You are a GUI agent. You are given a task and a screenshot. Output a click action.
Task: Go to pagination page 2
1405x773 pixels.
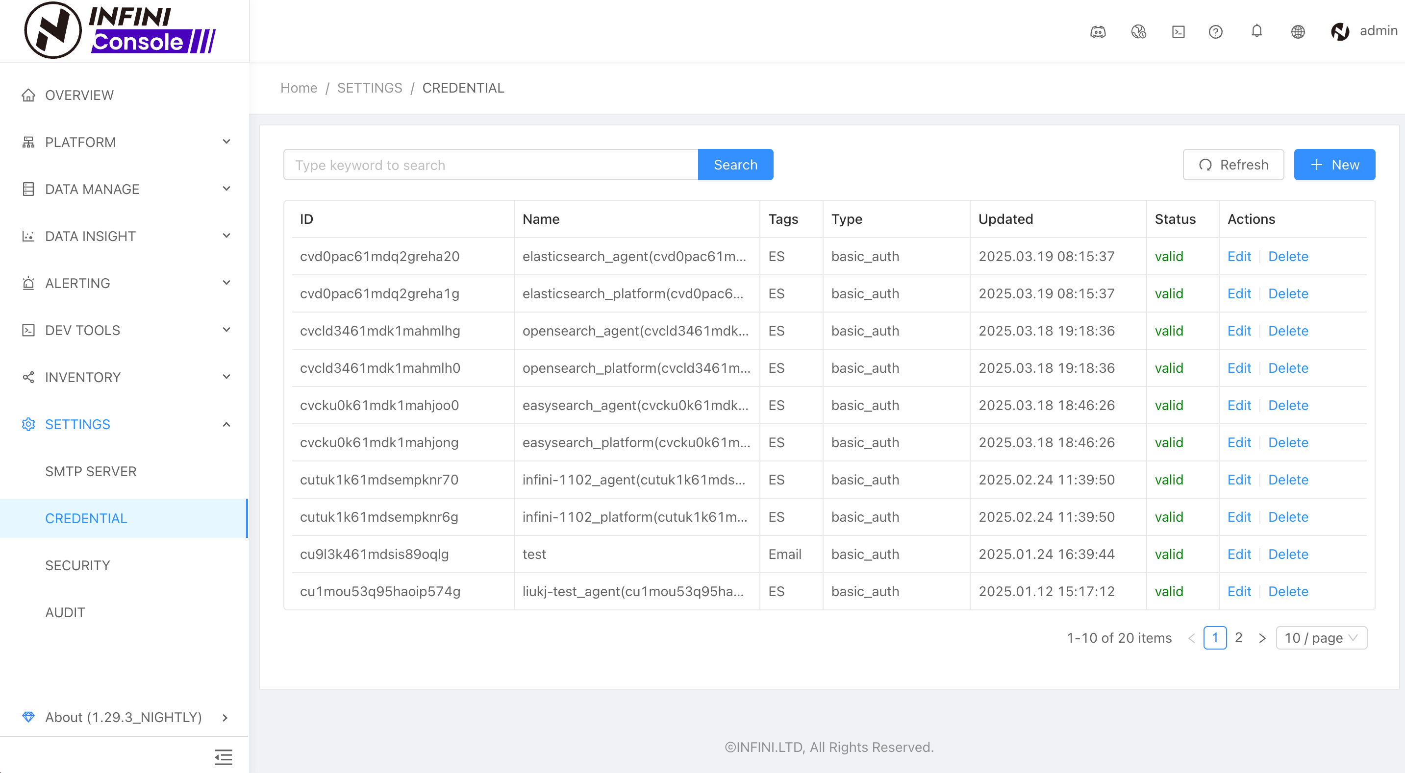tap(1238, 638)
